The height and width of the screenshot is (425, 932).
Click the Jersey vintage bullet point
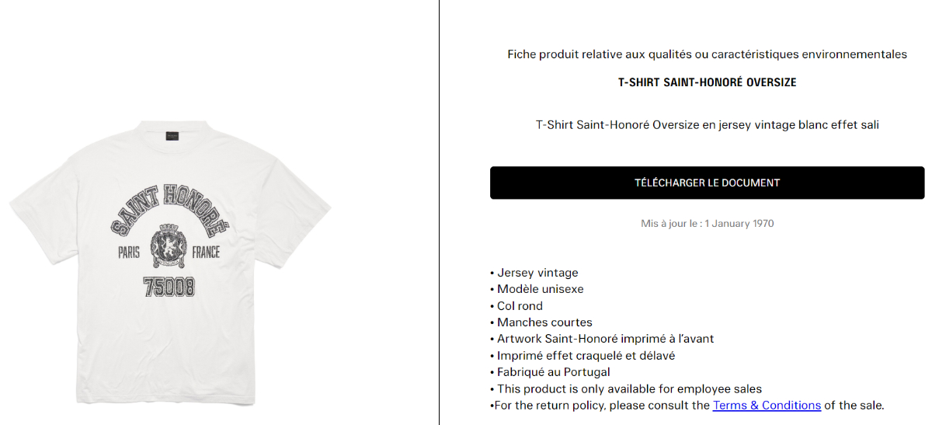(x=537, y=273)
